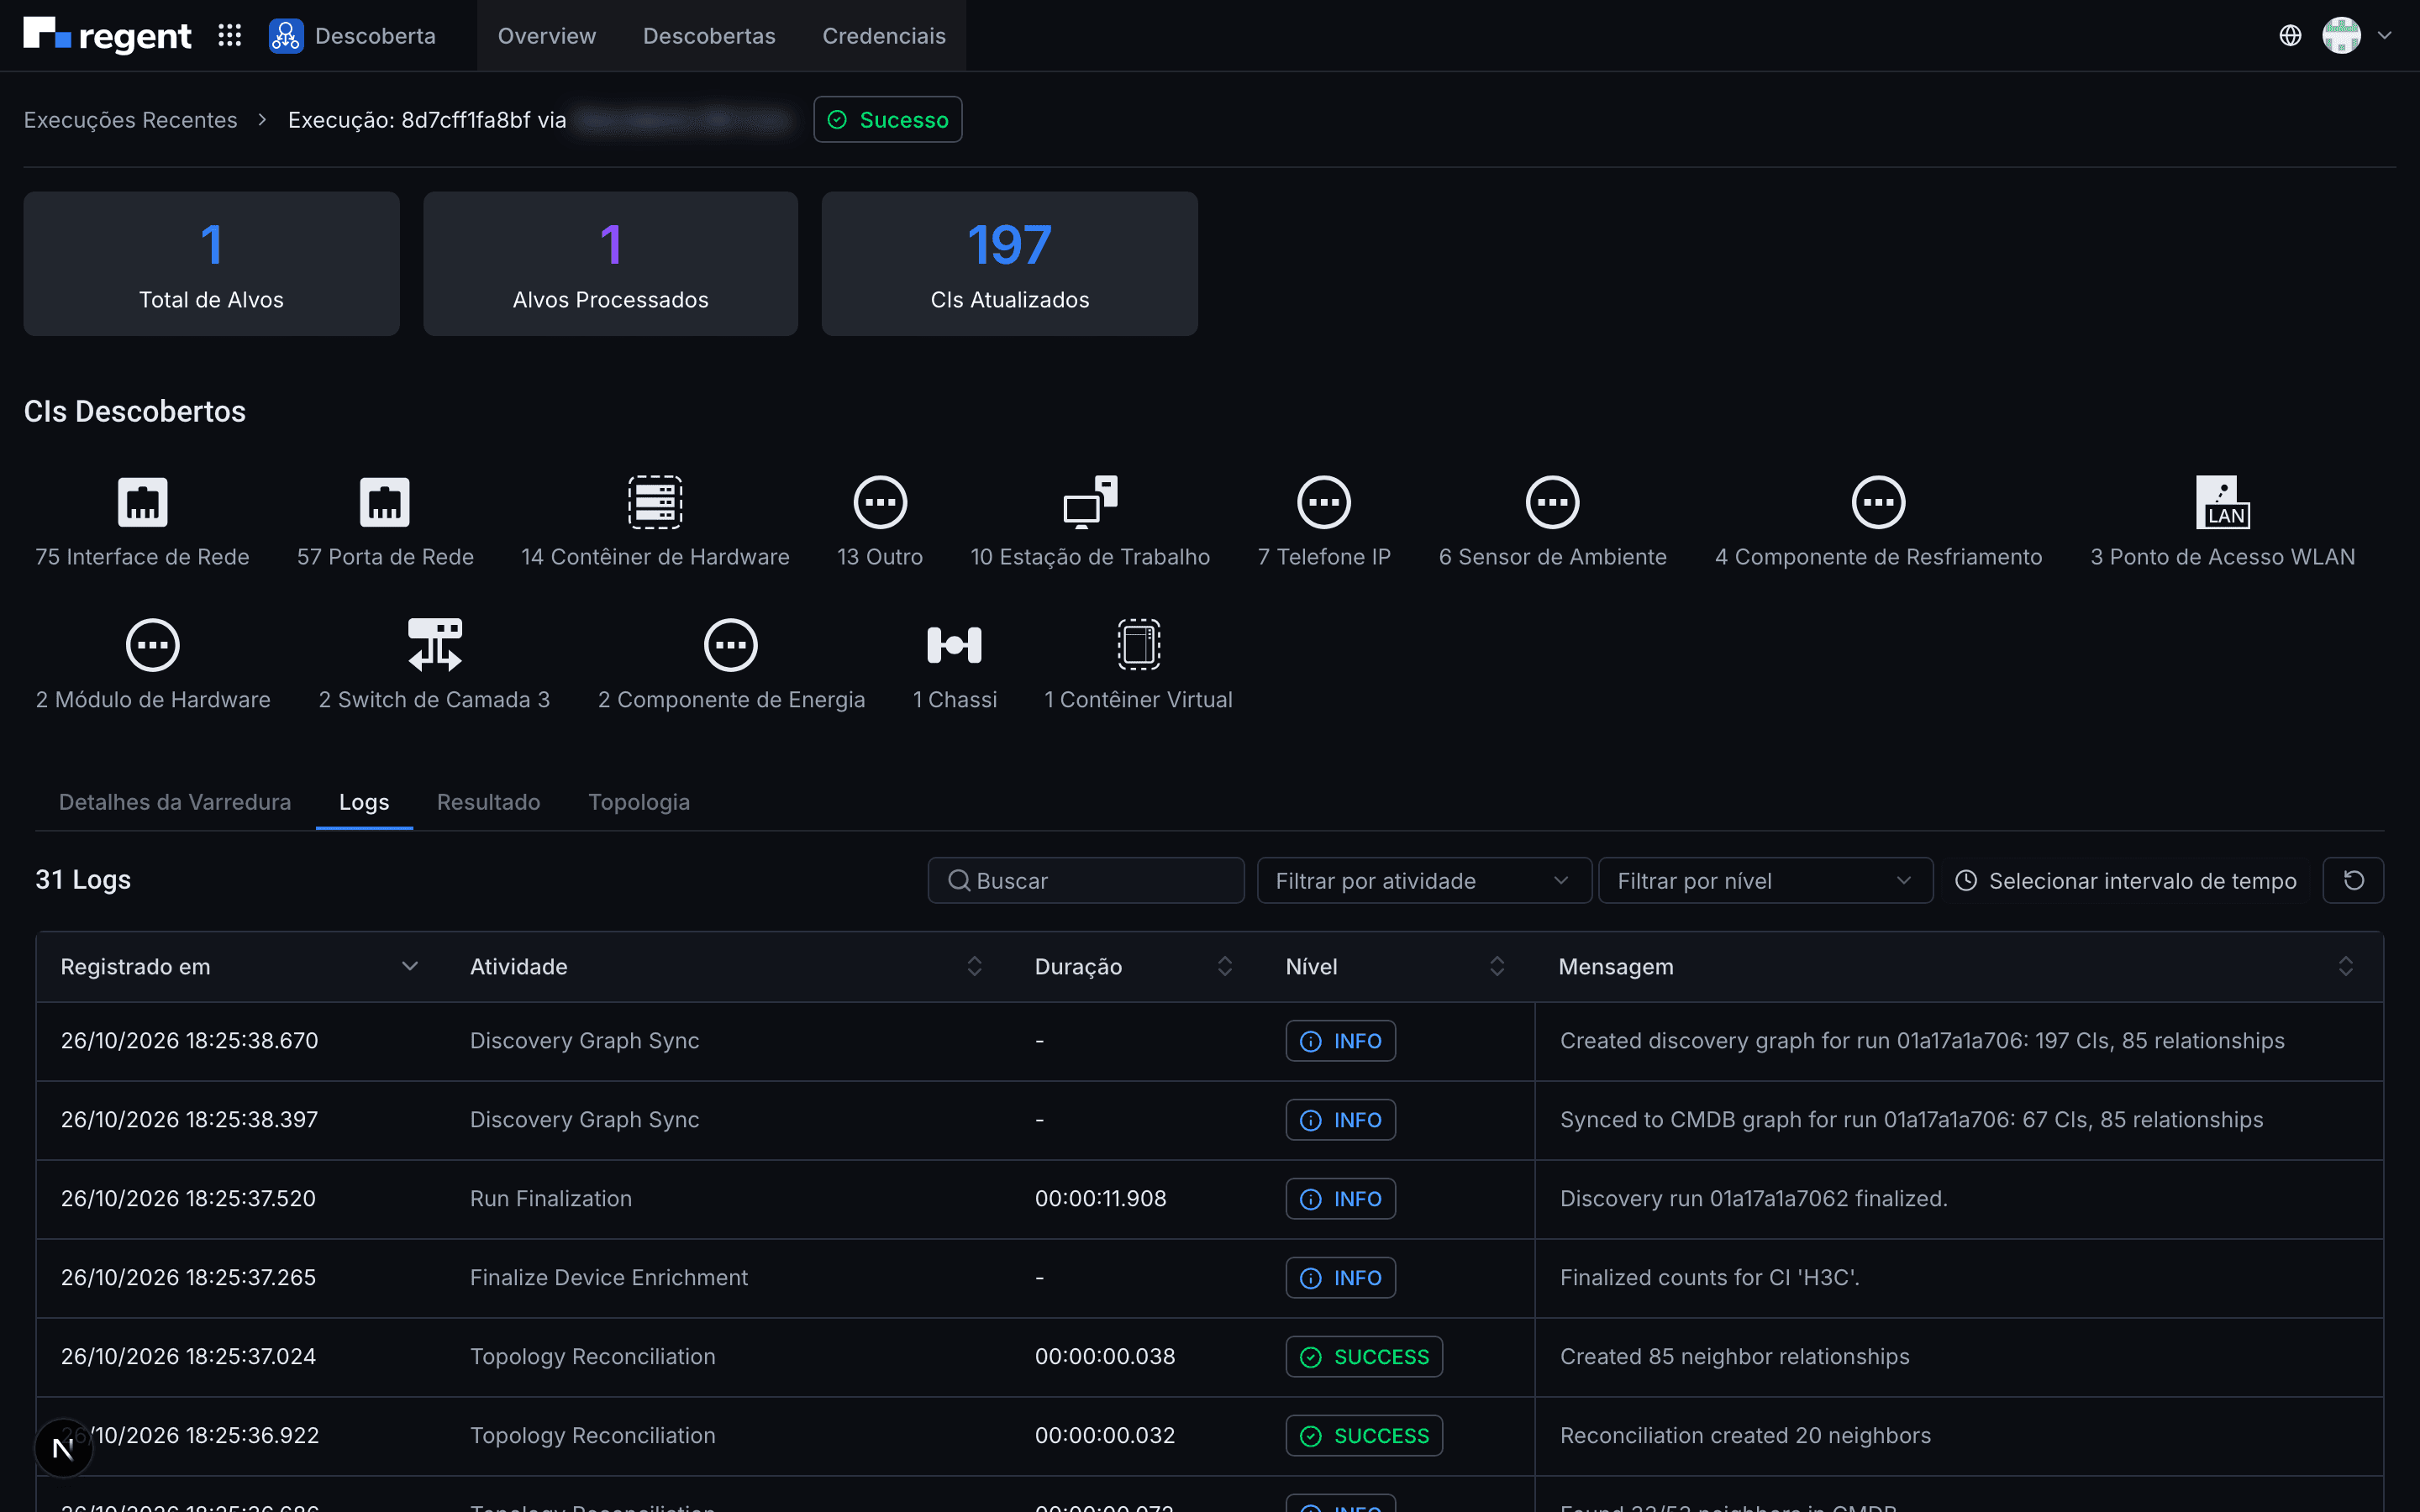Open the apps grid launcher icon

230,36
